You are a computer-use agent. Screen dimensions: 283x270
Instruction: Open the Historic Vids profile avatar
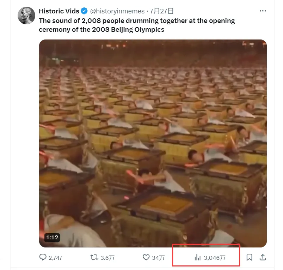click(x=26, y=15)
